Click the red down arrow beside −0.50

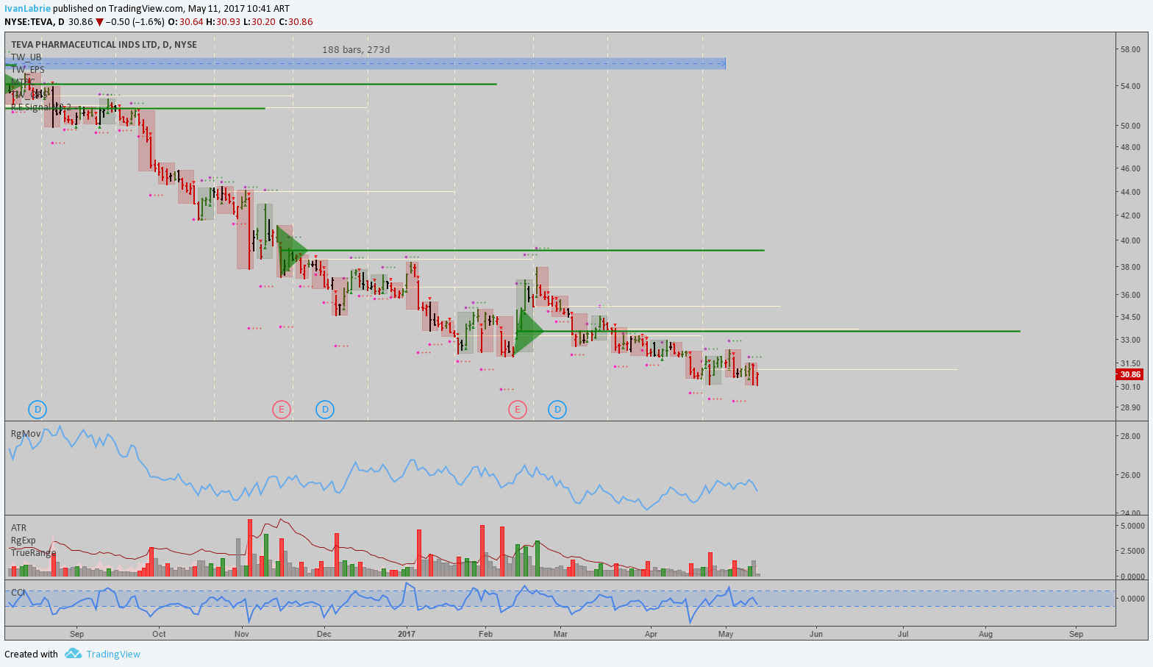[x=100, y=22]
